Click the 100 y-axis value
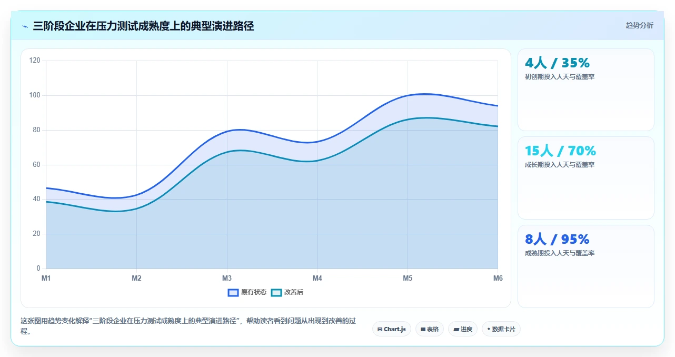This screenshot has height=357, width=675. (x=35, y=95)
